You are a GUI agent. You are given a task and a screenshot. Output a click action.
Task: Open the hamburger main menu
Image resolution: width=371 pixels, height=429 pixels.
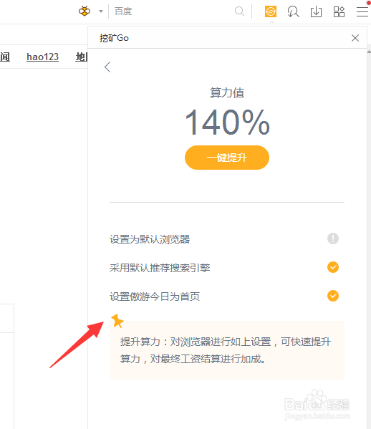(362, 11)
